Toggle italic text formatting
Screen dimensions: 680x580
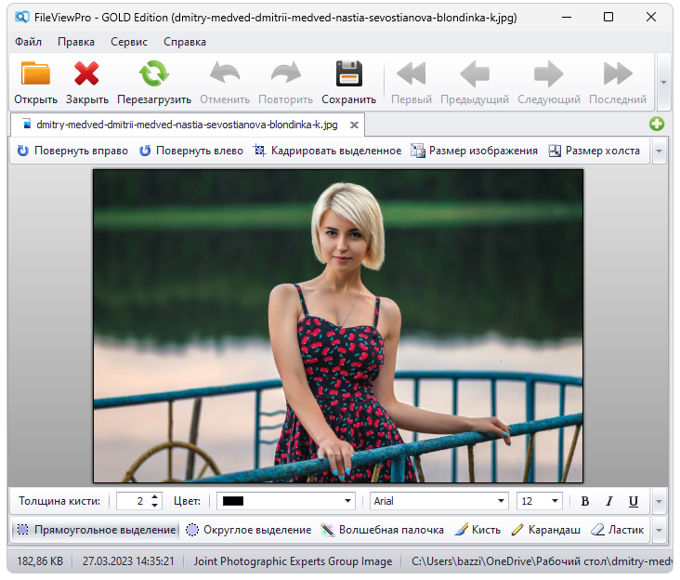pyautogui.click(x=609, y=501)
